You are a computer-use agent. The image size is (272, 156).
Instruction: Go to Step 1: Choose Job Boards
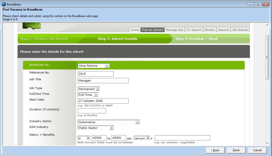point(44,39)
